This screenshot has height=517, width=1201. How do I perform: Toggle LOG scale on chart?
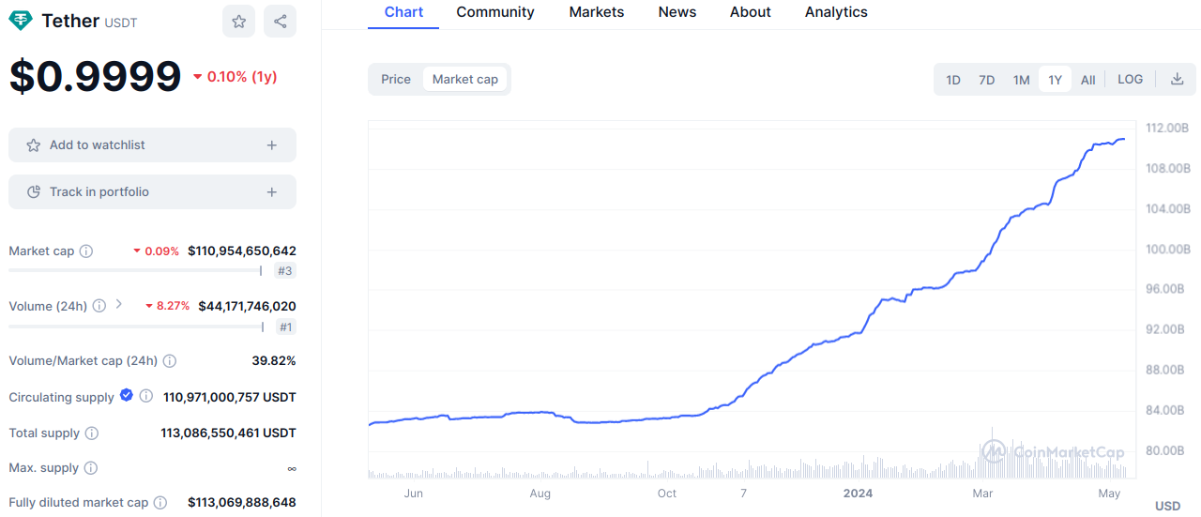1131,79
